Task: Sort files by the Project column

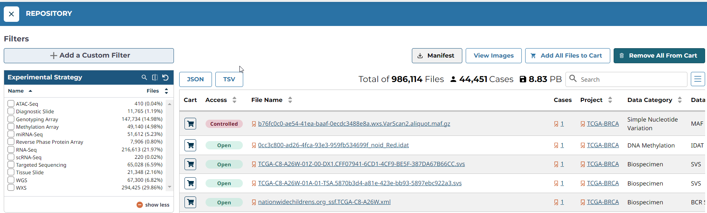Action: [610, 100]
